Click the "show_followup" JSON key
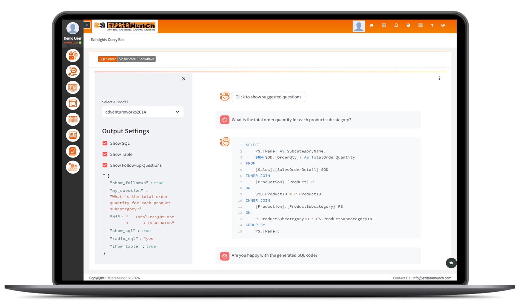Viewport: 521px width, 302px height. point(129,183)
